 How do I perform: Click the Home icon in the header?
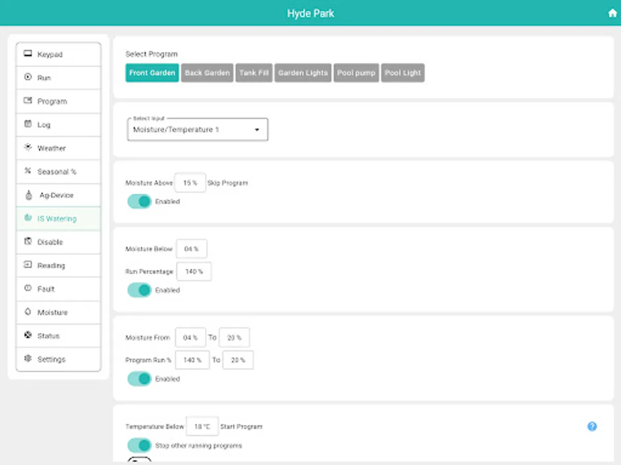(612, 12)
